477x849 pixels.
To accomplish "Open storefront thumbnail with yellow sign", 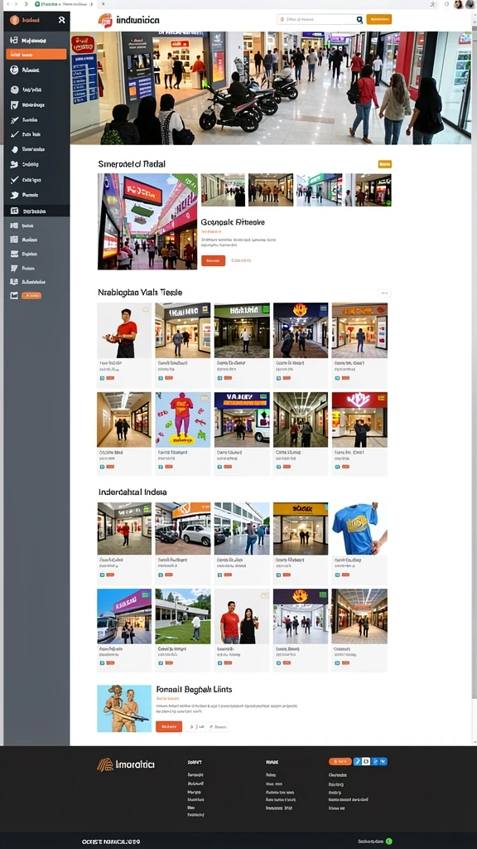I will 301,528.
